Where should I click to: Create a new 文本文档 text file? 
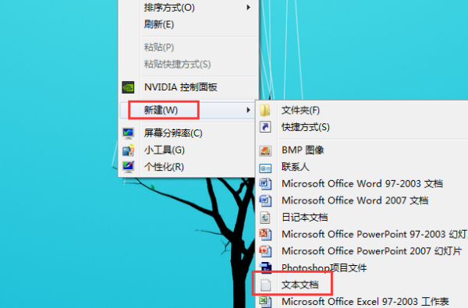pos(300,285)
